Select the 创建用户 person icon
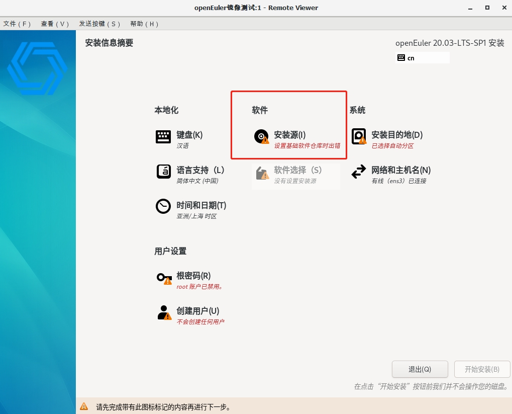 [164, 312]
